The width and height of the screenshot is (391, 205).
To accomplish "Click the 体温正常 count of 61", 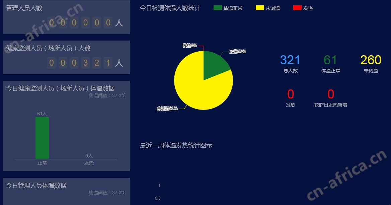I will (x=331, y=60).
